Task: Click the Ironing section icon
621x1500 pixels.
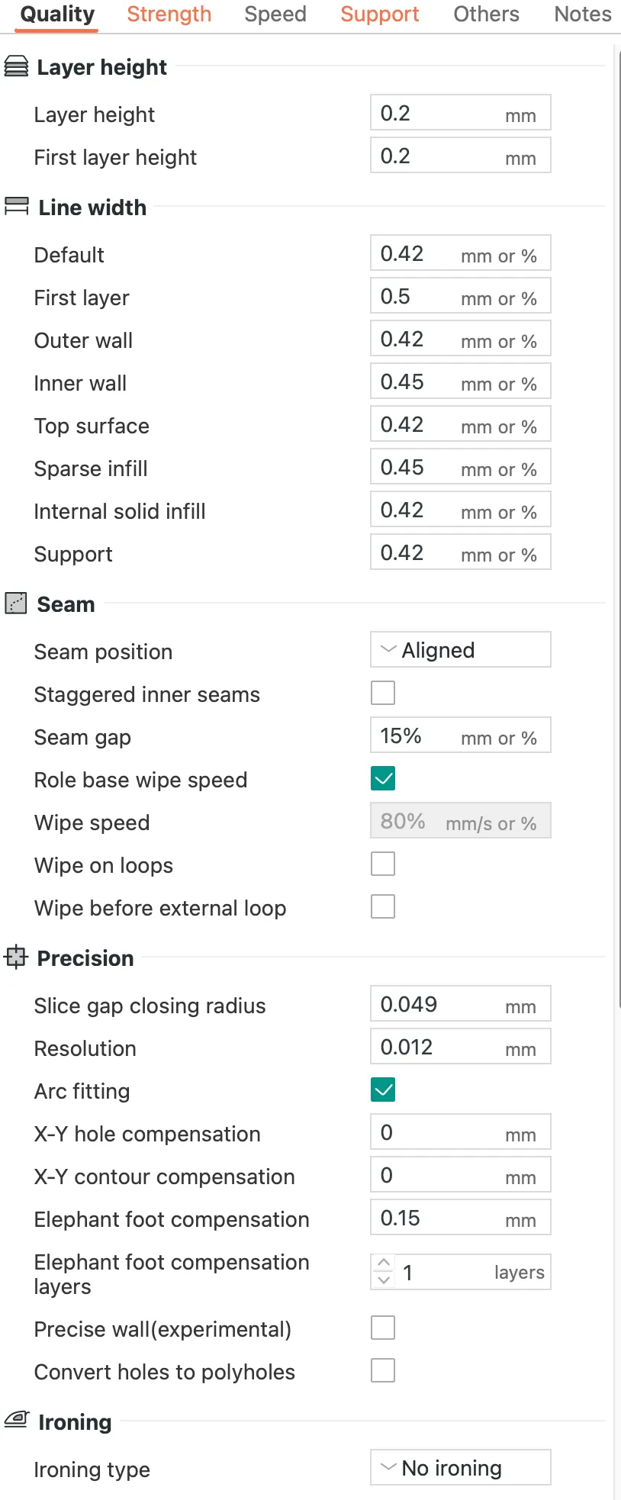Action: point(16,1421)
